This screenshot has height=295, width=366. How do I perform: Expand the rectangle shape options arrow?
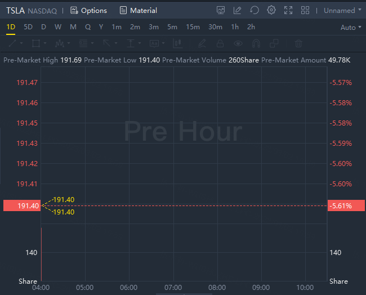click(x=45, y=43)
